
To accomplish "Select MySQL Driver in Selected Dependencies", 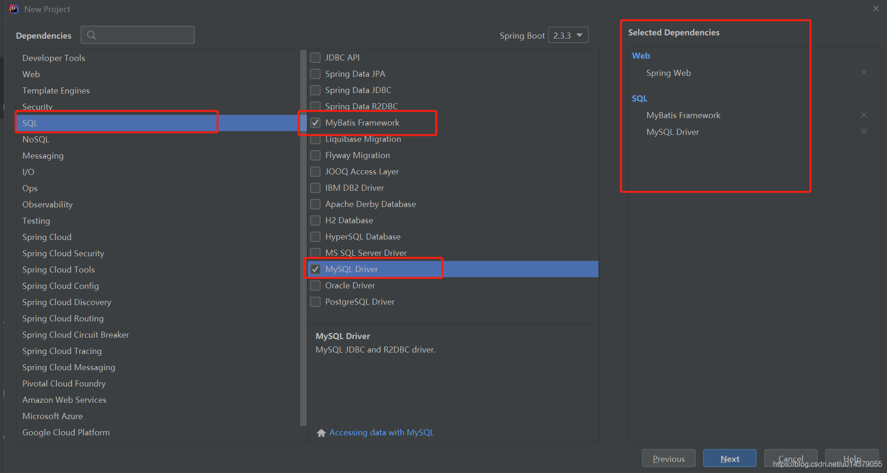I will [x=672, y=132].
